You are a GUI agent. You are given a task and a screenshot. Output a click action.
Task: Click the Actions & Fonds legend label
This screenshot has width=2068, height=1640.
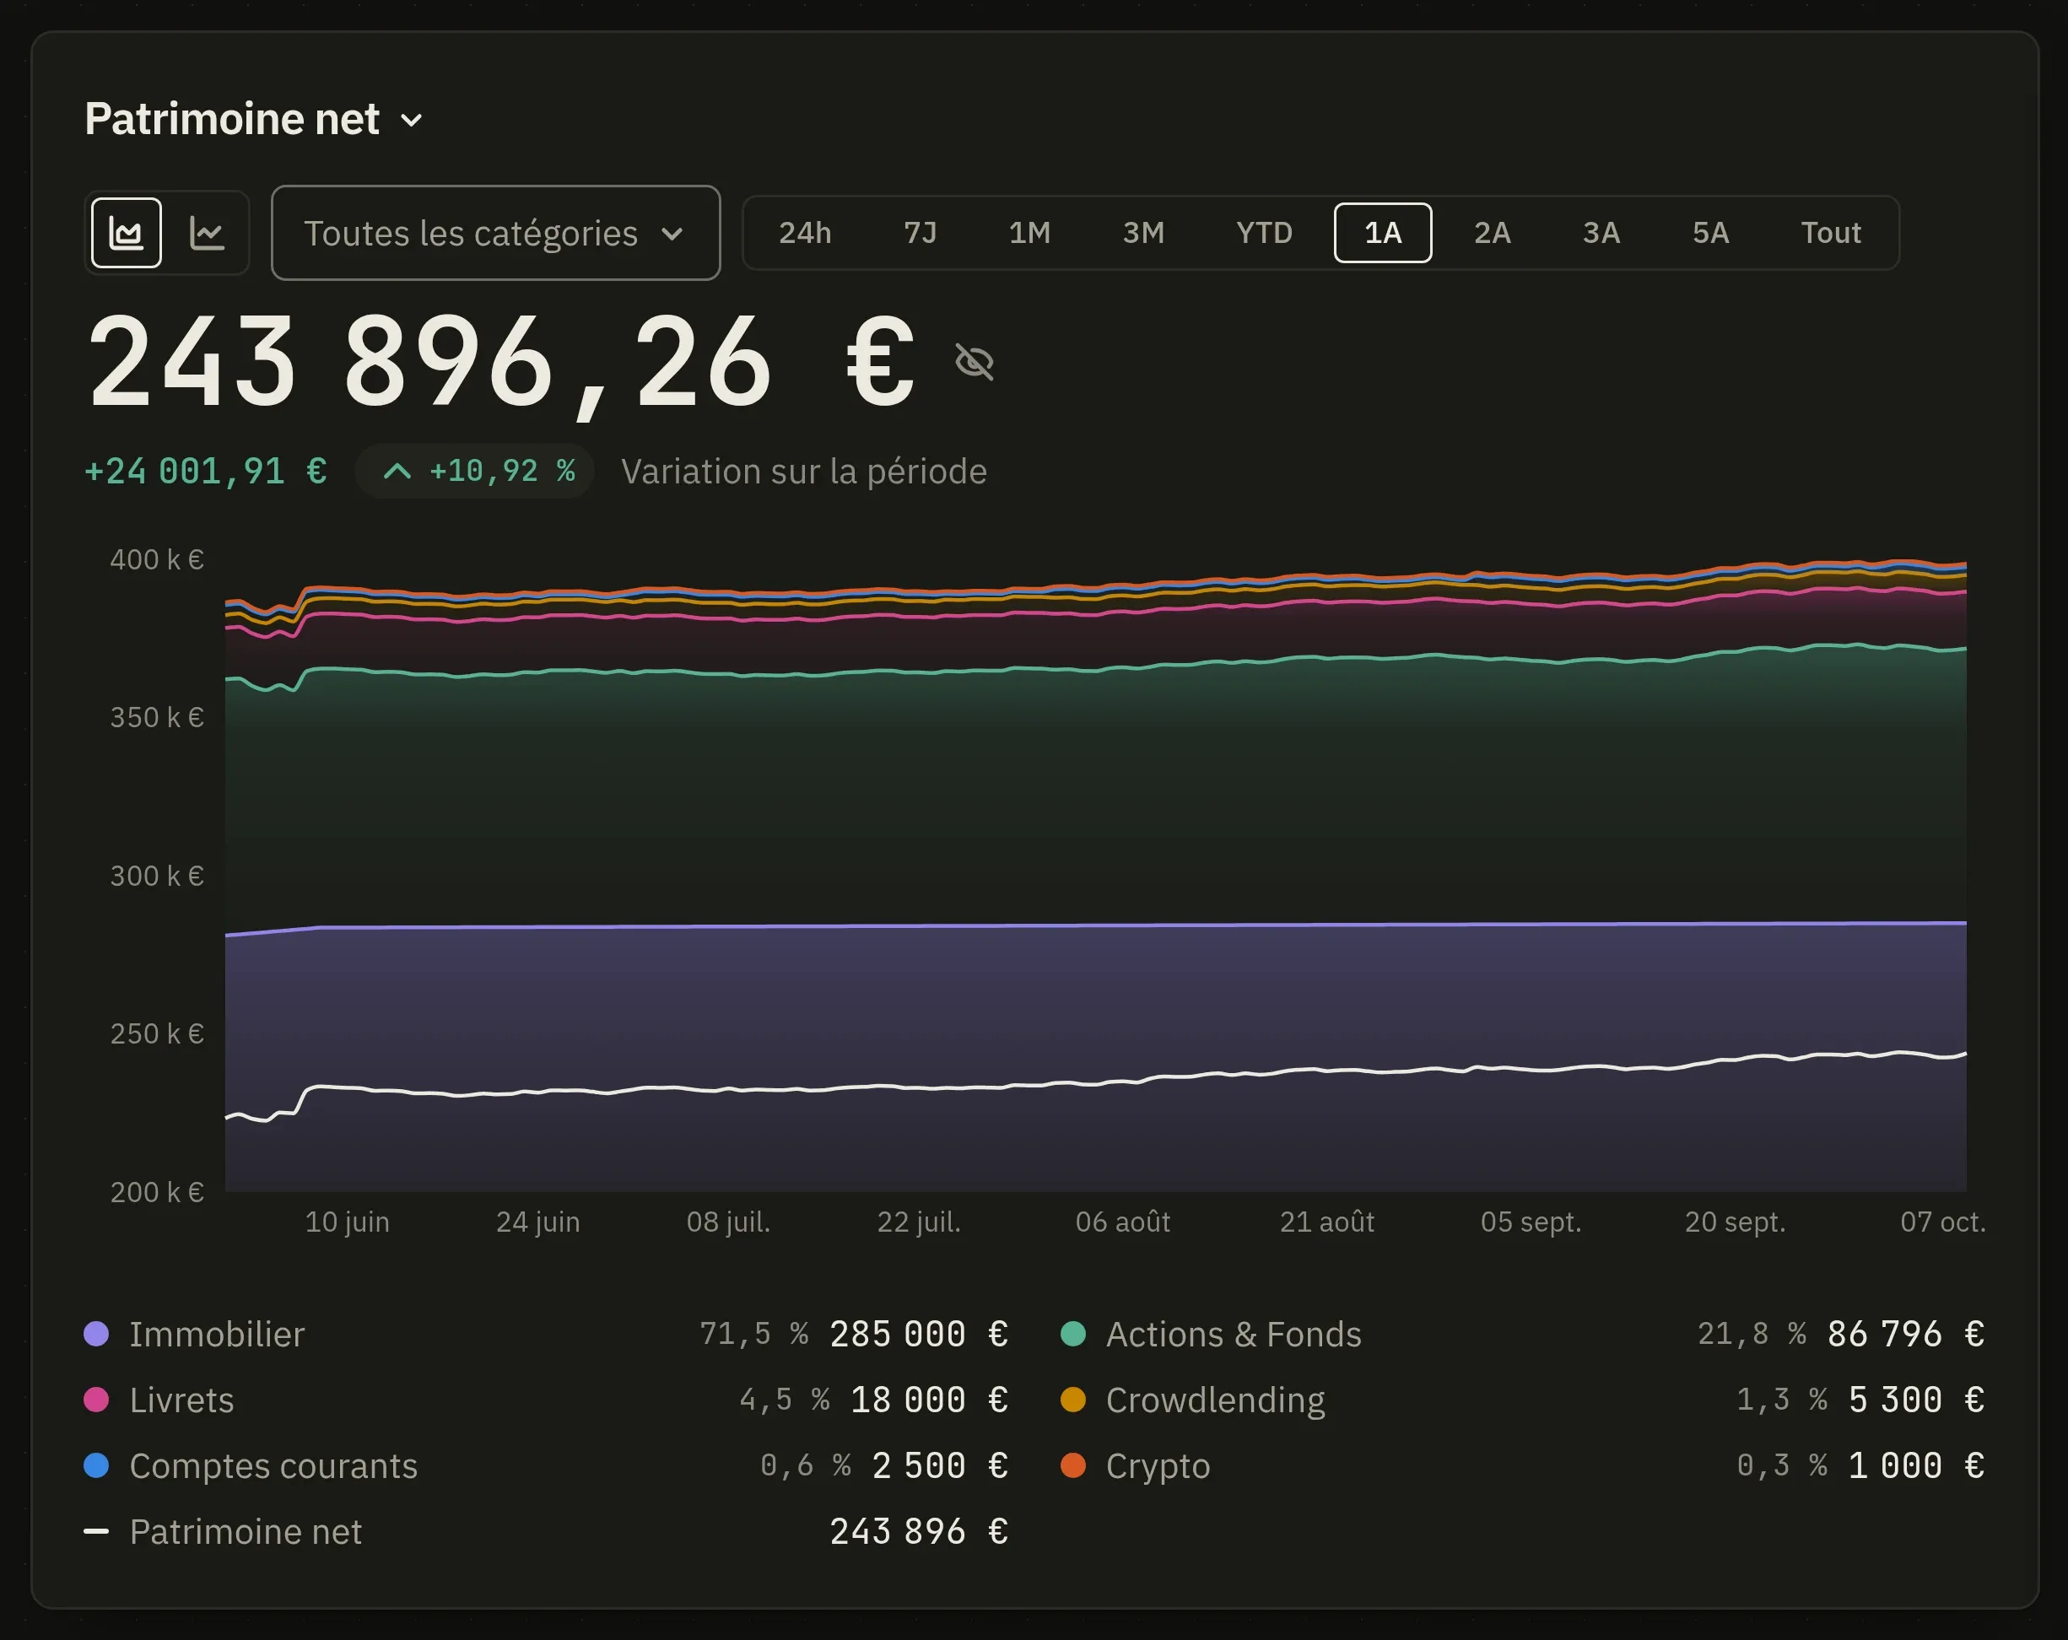[1234, 1334]
